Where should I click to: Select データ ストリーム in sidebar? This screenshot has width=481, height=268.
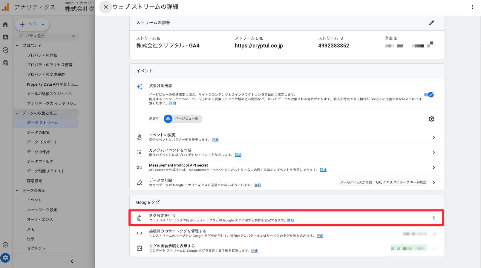42,123
